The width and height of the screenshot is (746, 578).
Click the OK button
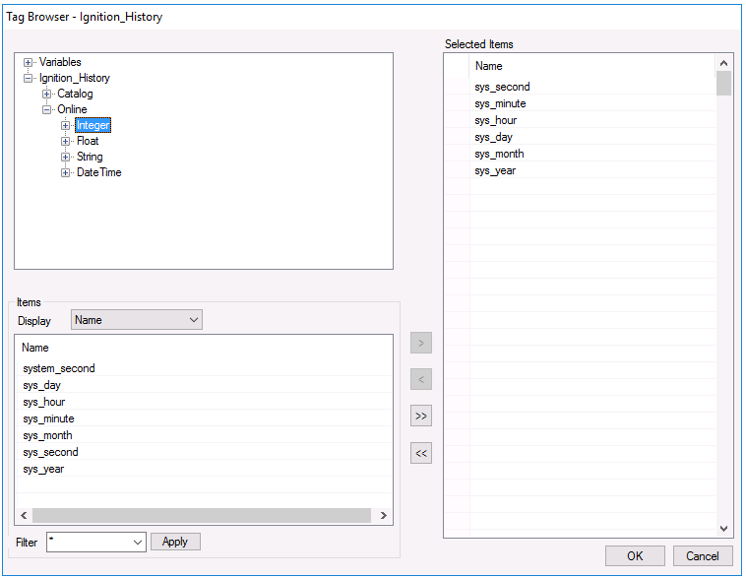coord(635,555)
